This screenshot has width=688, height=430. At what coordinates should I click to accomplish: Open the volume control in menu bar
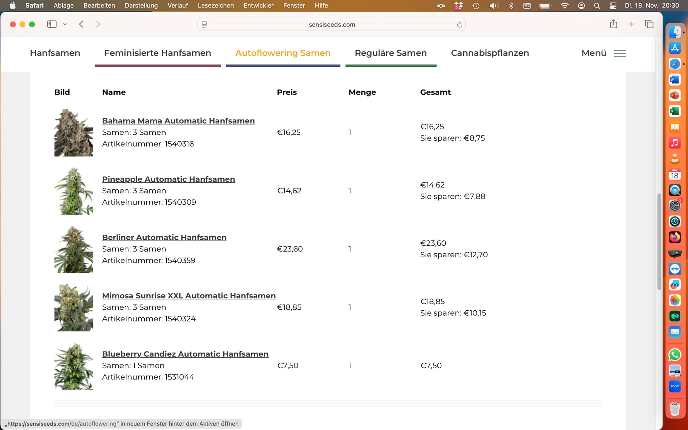[x=494, y=5]
